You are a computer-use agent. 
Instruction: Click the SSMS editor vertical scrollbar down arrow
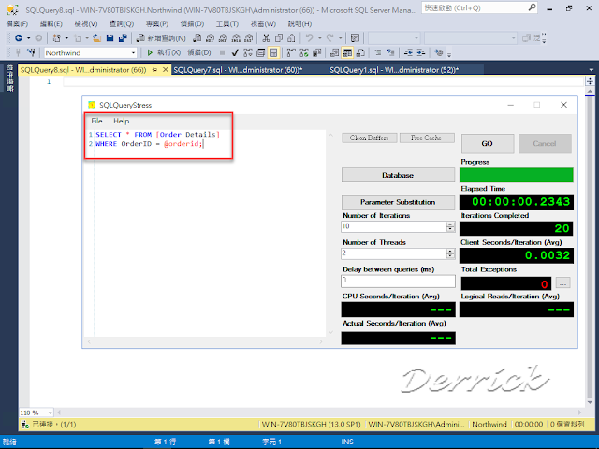tap(590, 402)
